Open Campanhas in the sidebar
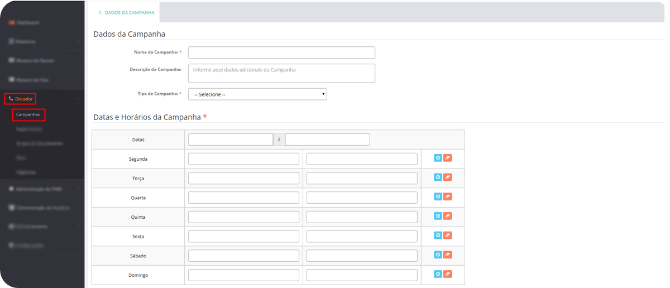 click(28, 114)
